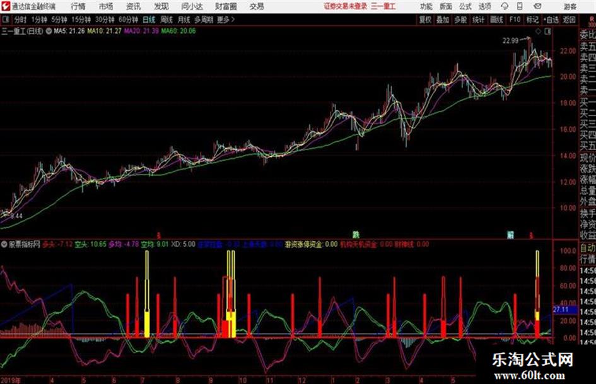The width and height of the screenshot is (596, 384).
Task: Select the 15分钟 period
Action: [x=81, y=20]
